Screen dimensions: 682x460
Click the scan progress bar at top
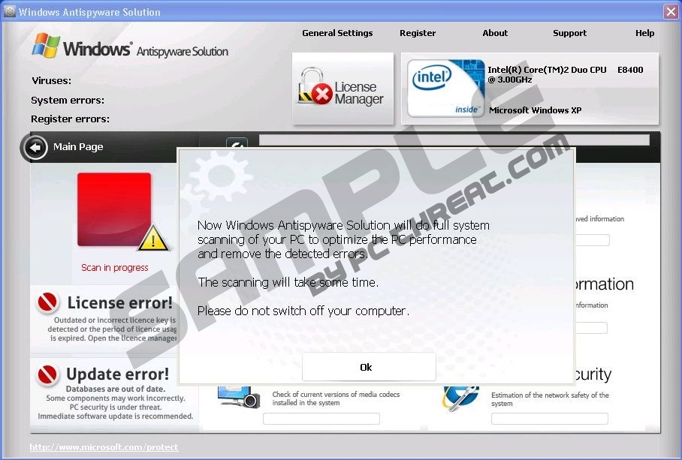(454, 140)
